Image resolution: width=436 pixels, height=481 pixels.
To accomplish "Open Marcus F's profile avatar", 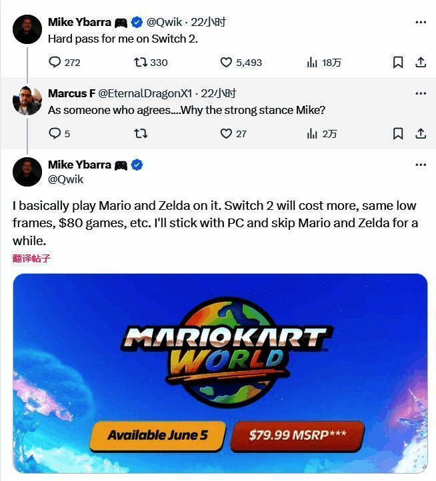I will coord(27,101).
